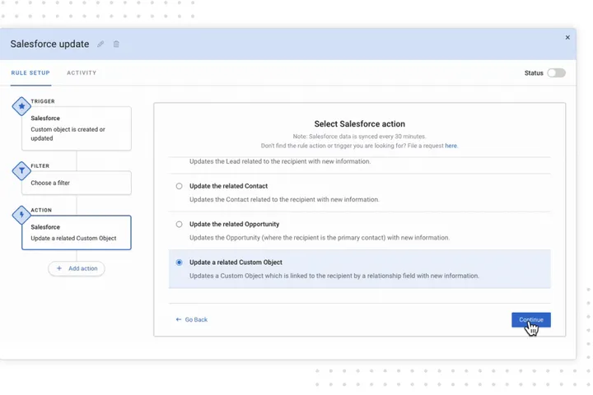
Task: Click the left arrow beside Go Back
Action: coord(179,320)
